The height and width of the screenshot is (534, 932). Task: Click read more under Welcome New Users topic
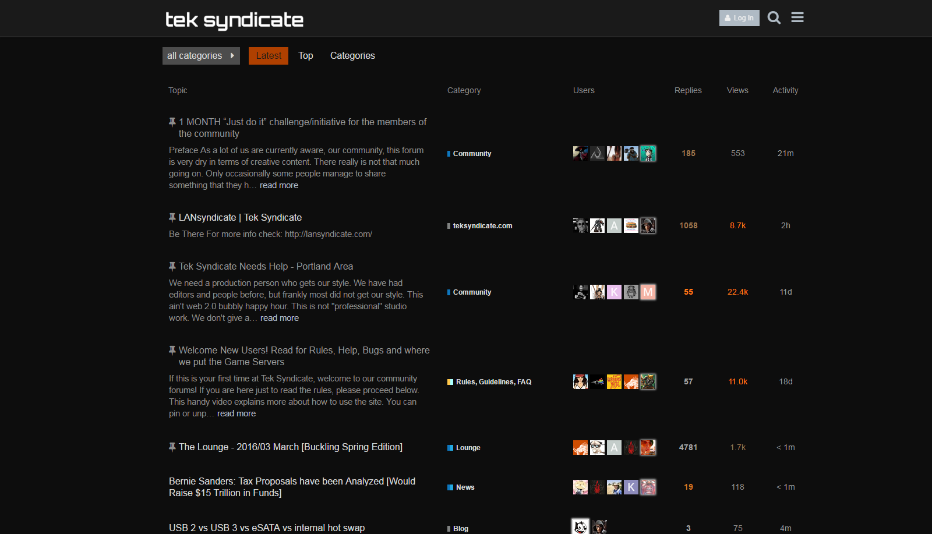click(236, 413)
